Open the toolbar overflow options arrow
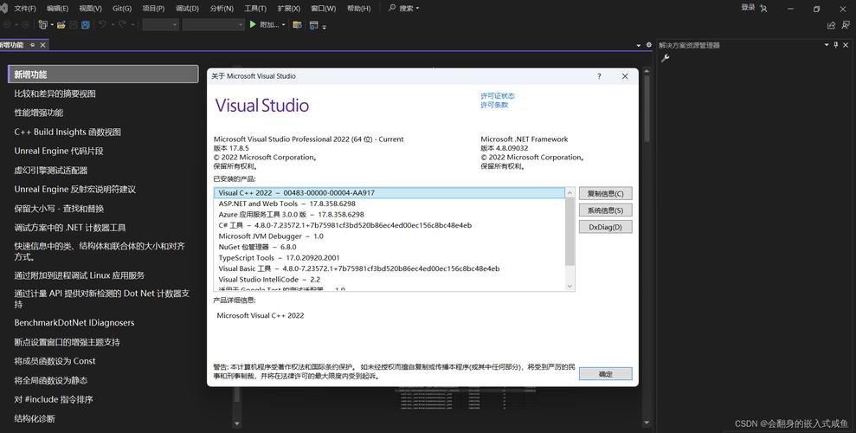The image size is (856, 433). (325, 26)
